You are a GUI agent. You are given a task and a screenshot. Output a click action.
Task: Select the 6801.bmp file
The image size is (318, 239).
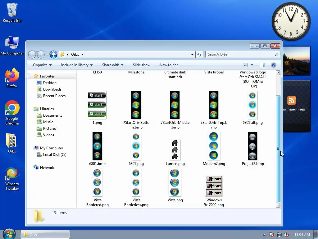pos(97,149)
